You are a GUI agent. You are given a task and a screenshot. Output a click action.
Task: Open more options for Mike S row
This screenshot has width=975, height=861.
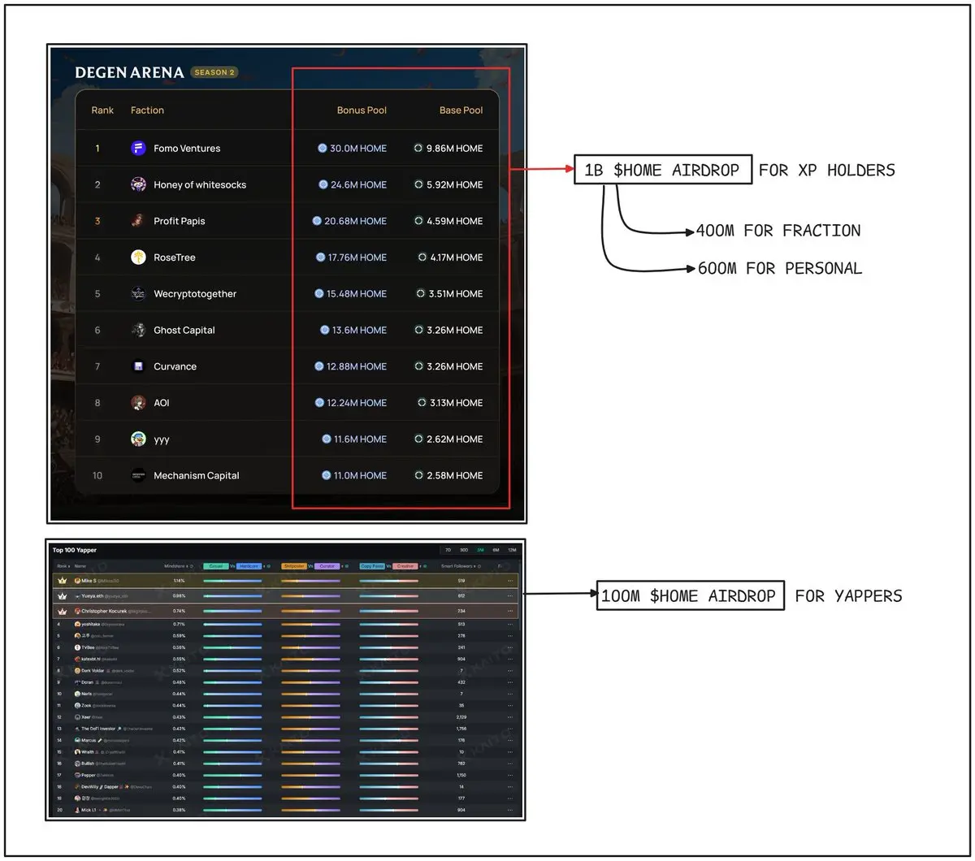(510, 581)
